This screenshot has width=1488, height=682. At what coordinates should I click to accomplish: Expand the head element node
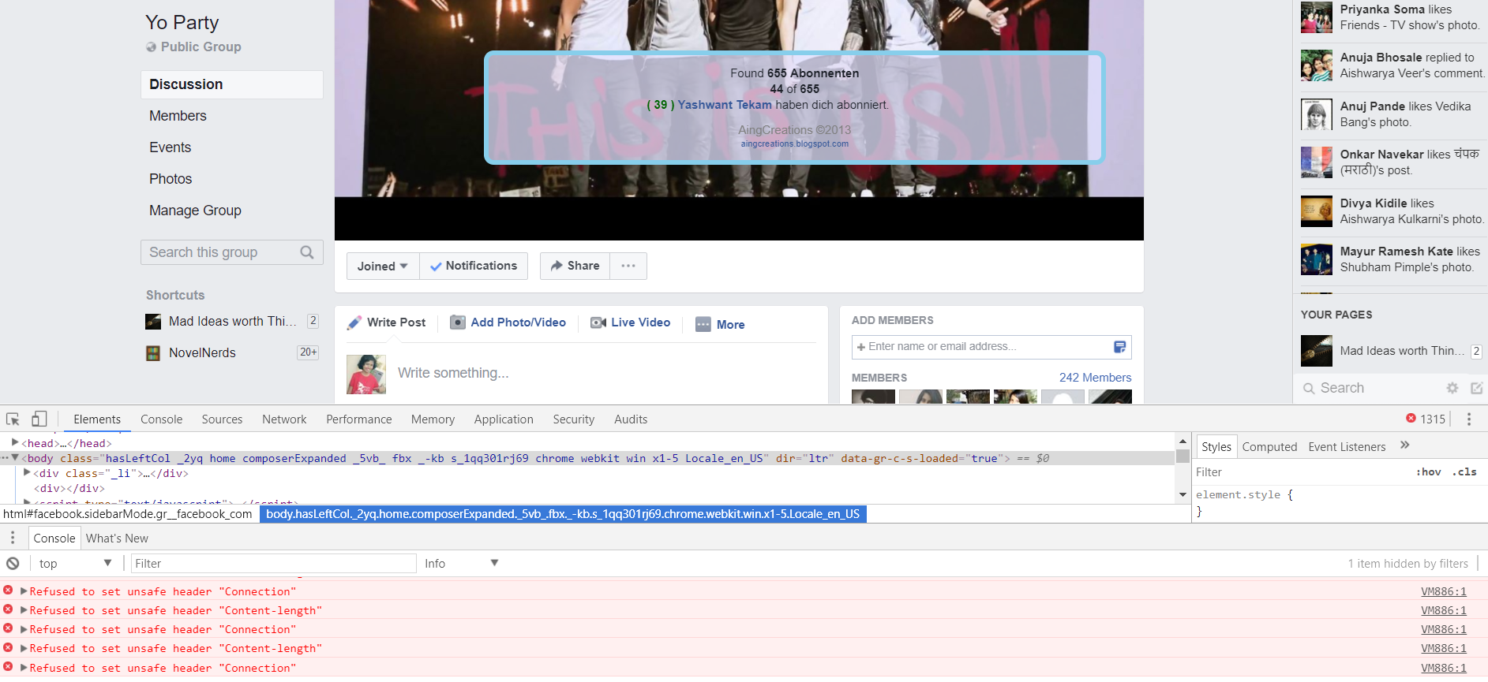tap(15, 443)
